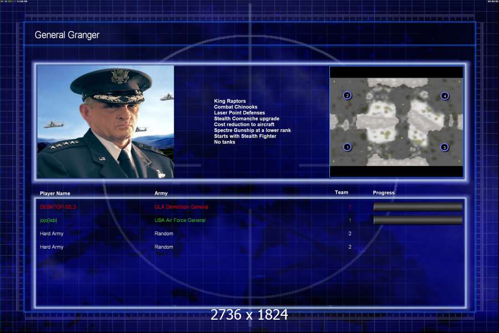Click start position 2 on the minimap

[x=347, y=95]
